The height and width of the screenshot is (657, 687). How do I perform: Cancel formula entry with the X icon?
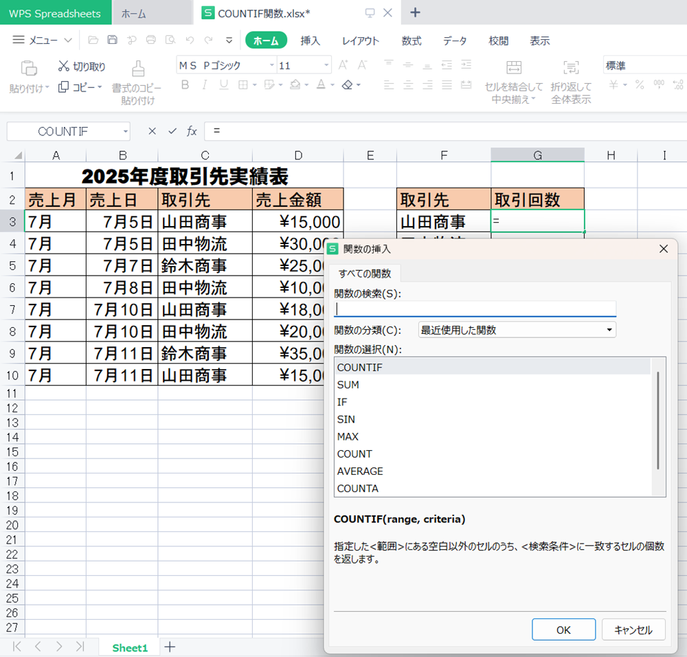pyautogui.click(x=152, y=131)
